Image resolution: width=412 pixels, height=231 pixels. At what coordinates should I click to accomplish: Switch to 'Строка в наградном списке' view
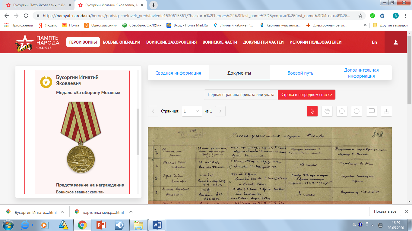pos(306,94)
